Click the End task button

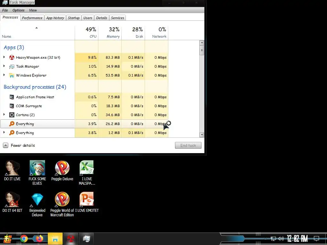[188, 145]
